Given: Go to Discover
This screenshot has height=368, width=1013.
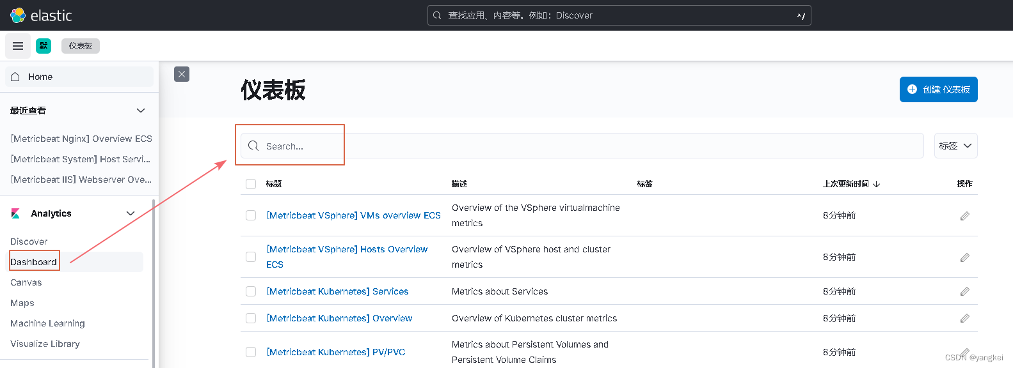Looking at the screenshot, I should [29, 241].
